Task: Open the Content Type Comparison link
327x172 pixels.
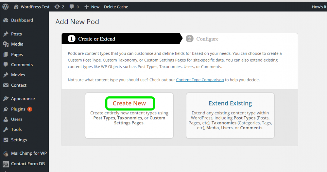Action: click(200, 80)
